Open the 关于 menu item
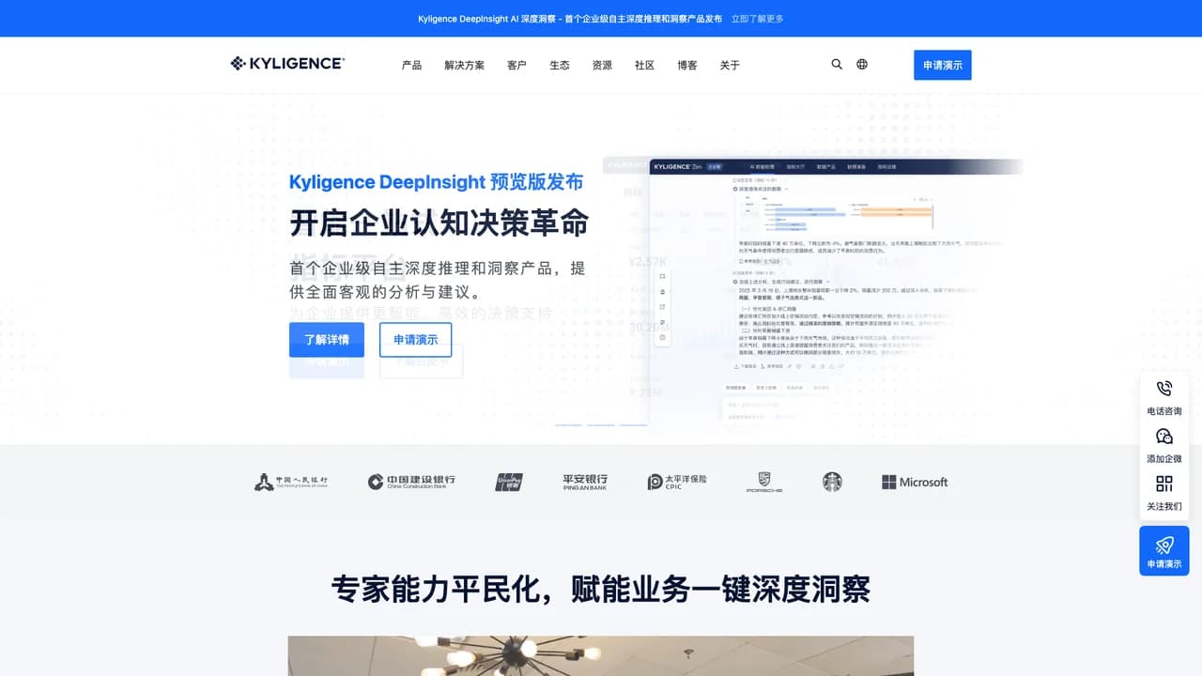Viewport: 1202px width, 676px height. coord(730,66)
